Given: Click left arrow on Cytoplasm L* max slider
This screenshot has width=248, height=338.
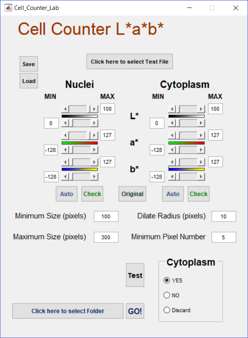Looking at the screenshot, I should 172,109.
